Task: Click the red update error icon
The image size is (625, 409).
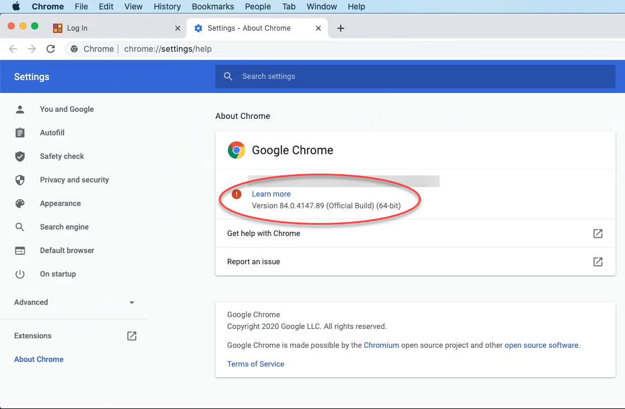Action: tap(237, 194)
